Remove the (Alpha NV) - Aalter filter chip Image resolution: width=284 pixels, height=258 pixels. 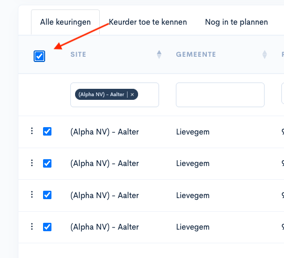(x=132, y=95)
